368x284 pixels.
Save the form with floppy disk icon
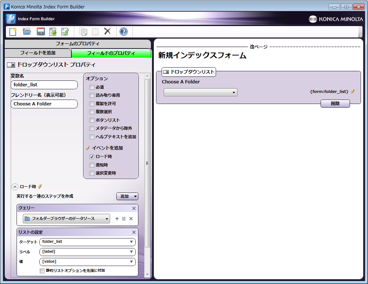click(x=40, y=31)
